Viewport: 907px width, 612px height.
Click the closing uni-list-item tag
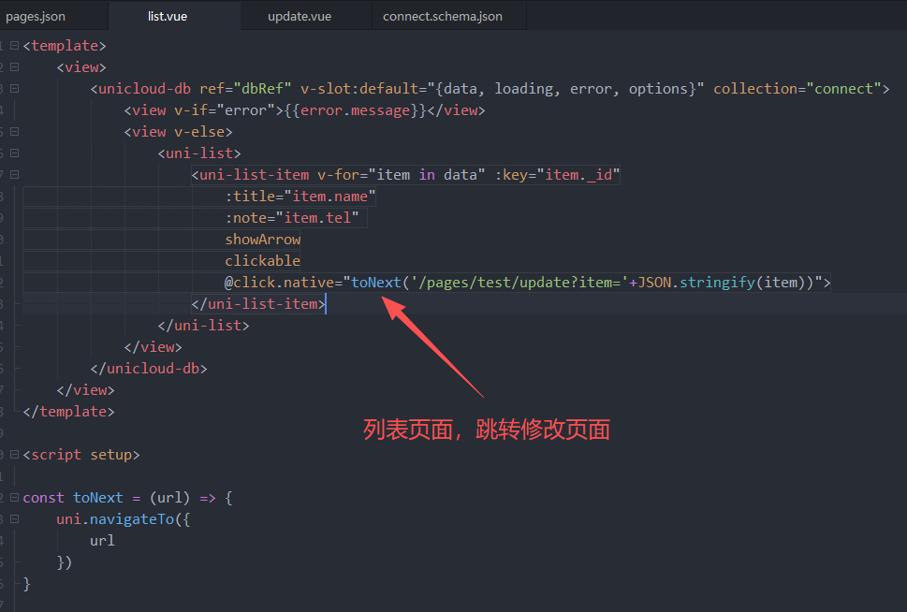pyautogui.click(x=257, y=304)
